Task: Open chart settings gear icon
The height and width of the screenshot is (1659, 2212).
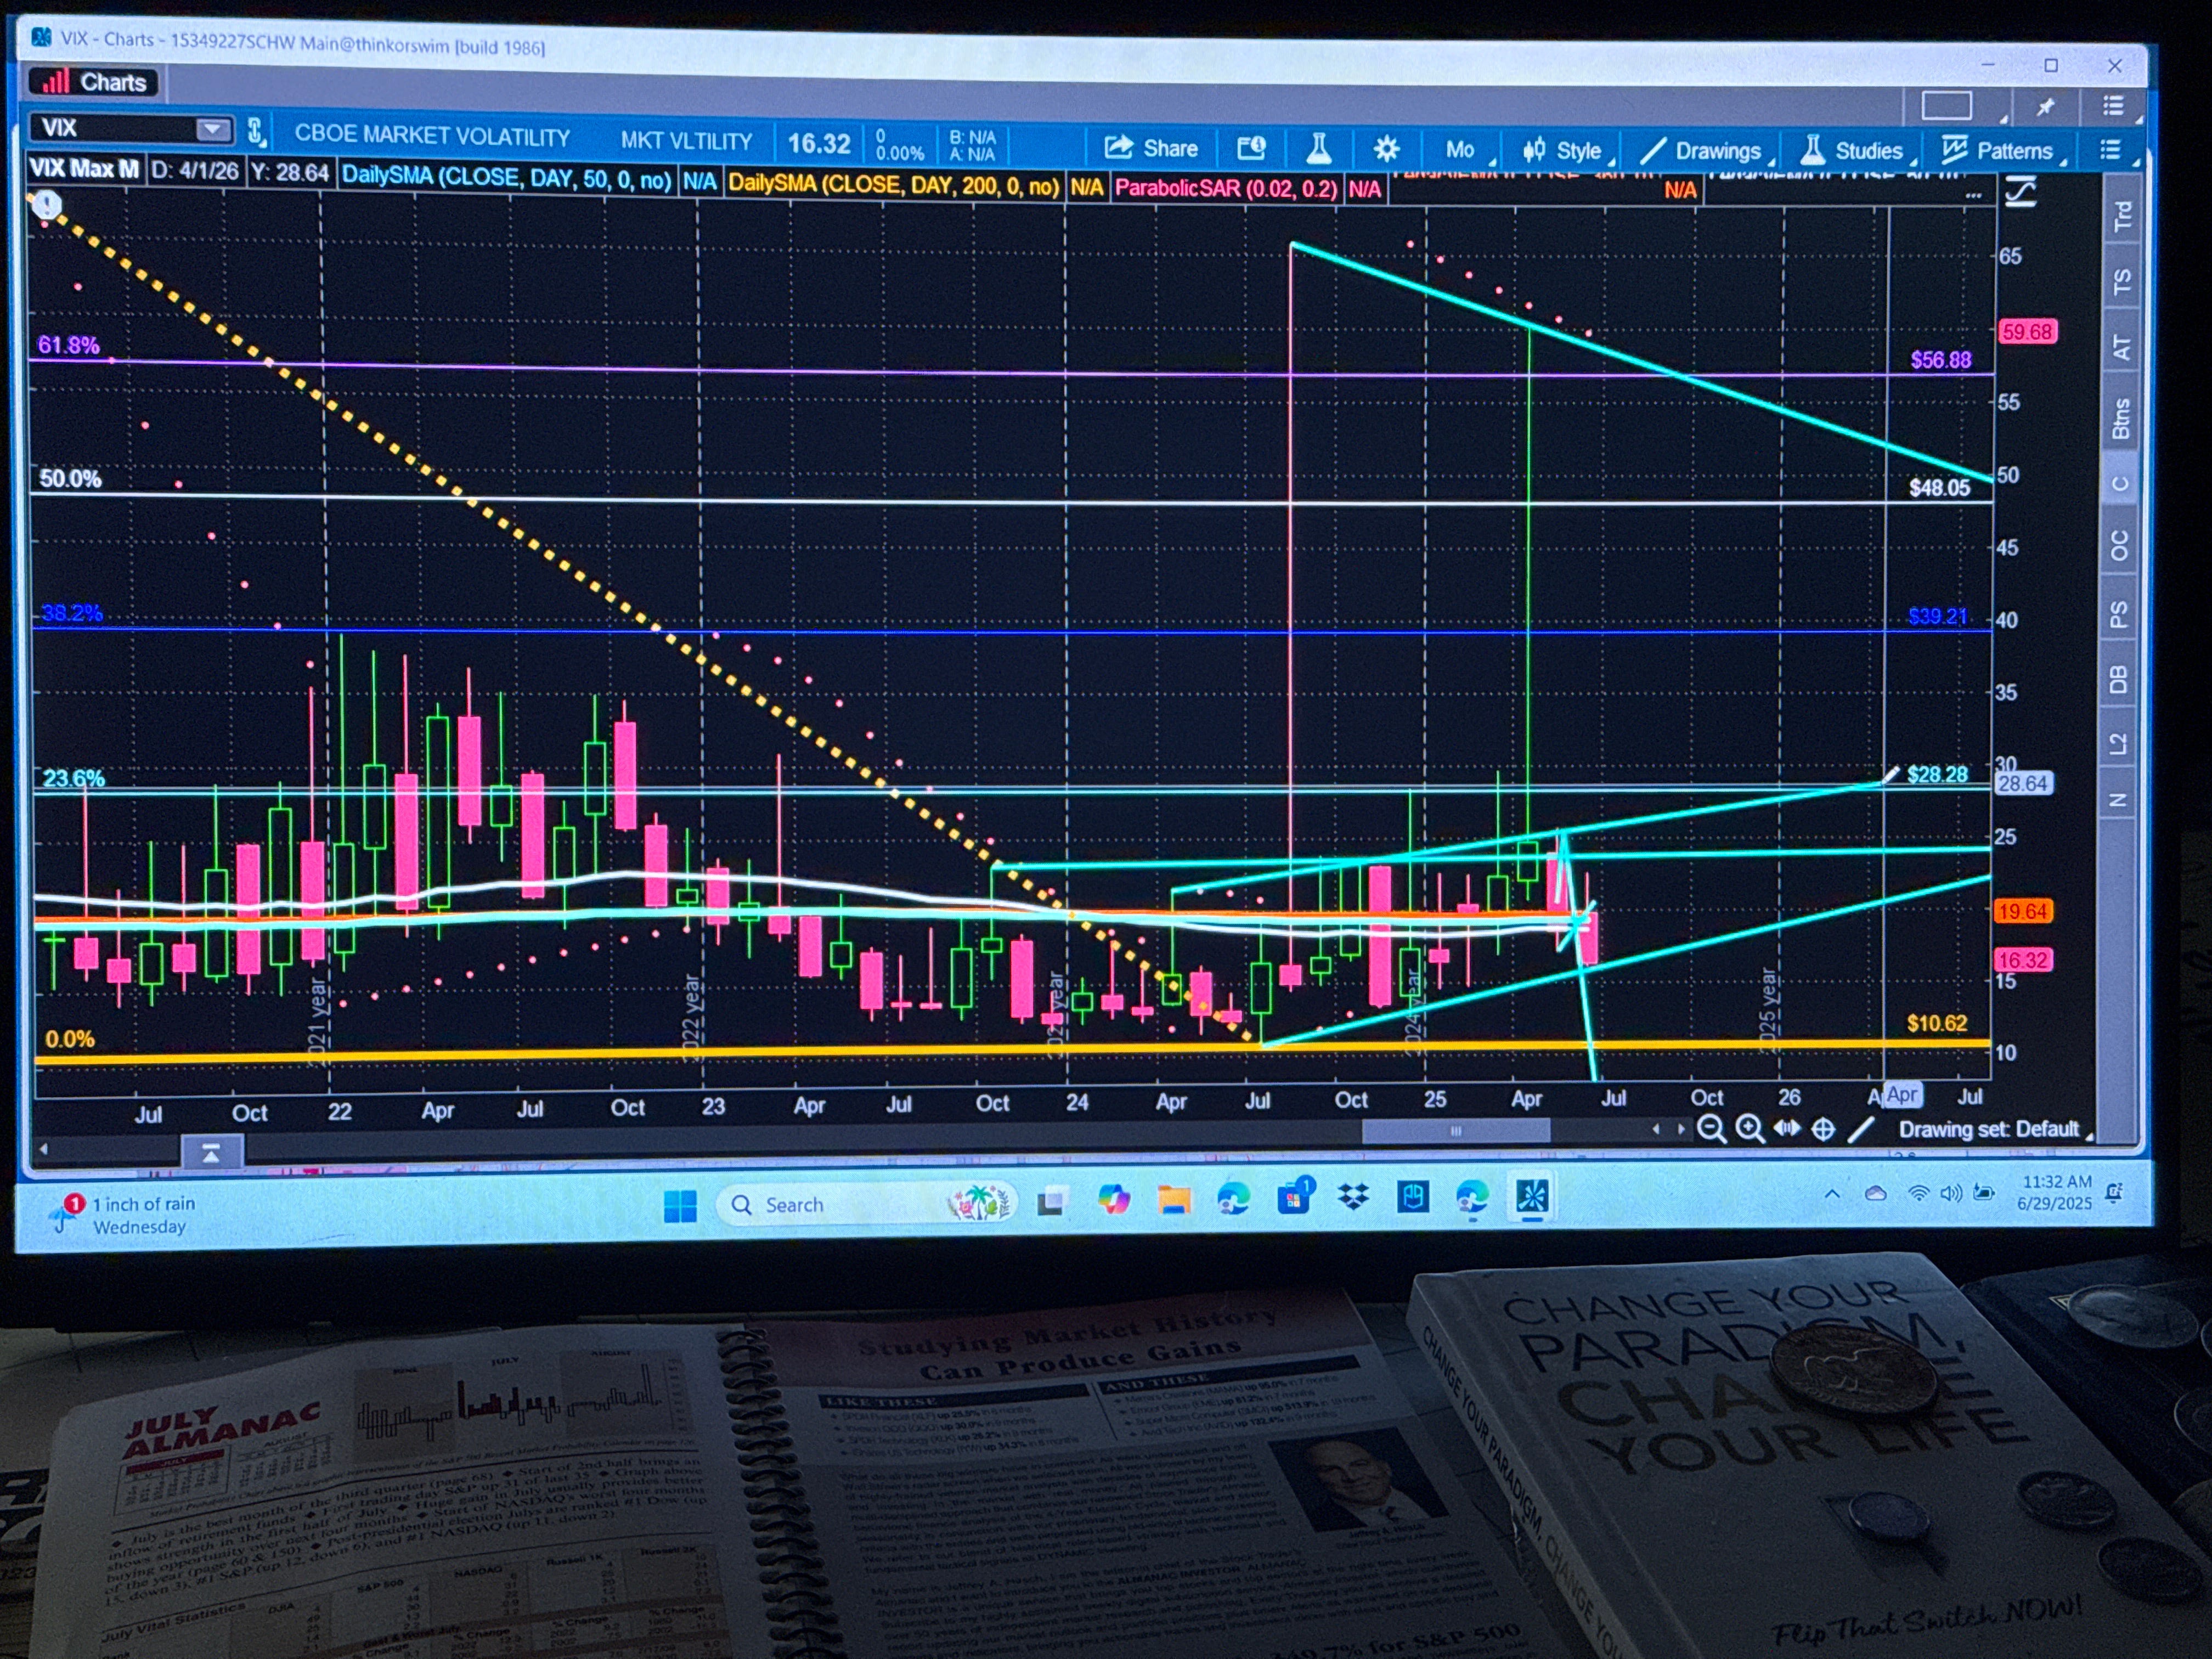Action: 1386,149
